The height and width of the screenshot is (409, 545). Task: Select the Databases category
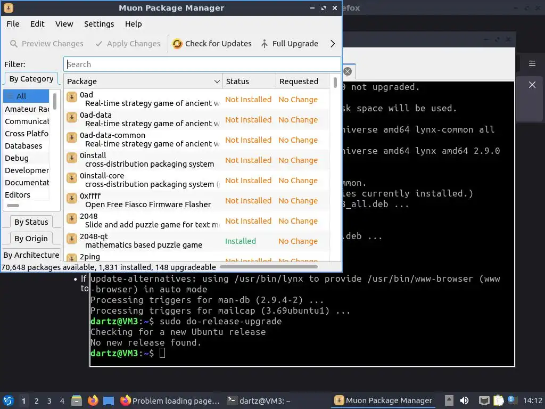coord(26,146)
